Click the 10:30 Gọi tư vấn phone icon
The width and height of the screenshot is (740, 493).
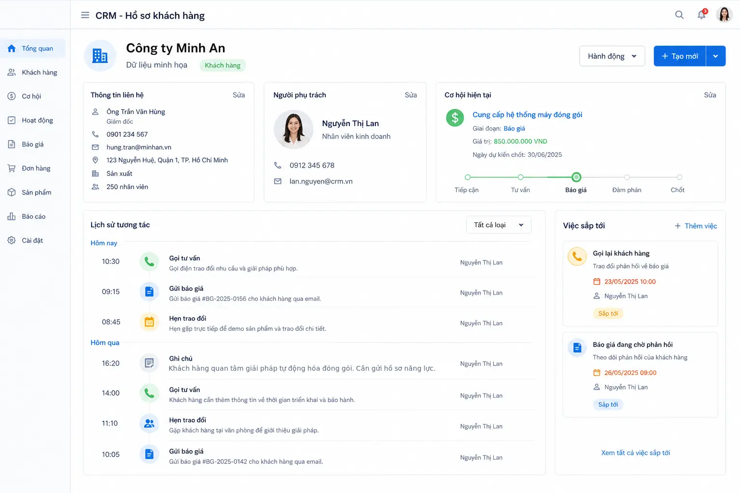coord(149,261)
